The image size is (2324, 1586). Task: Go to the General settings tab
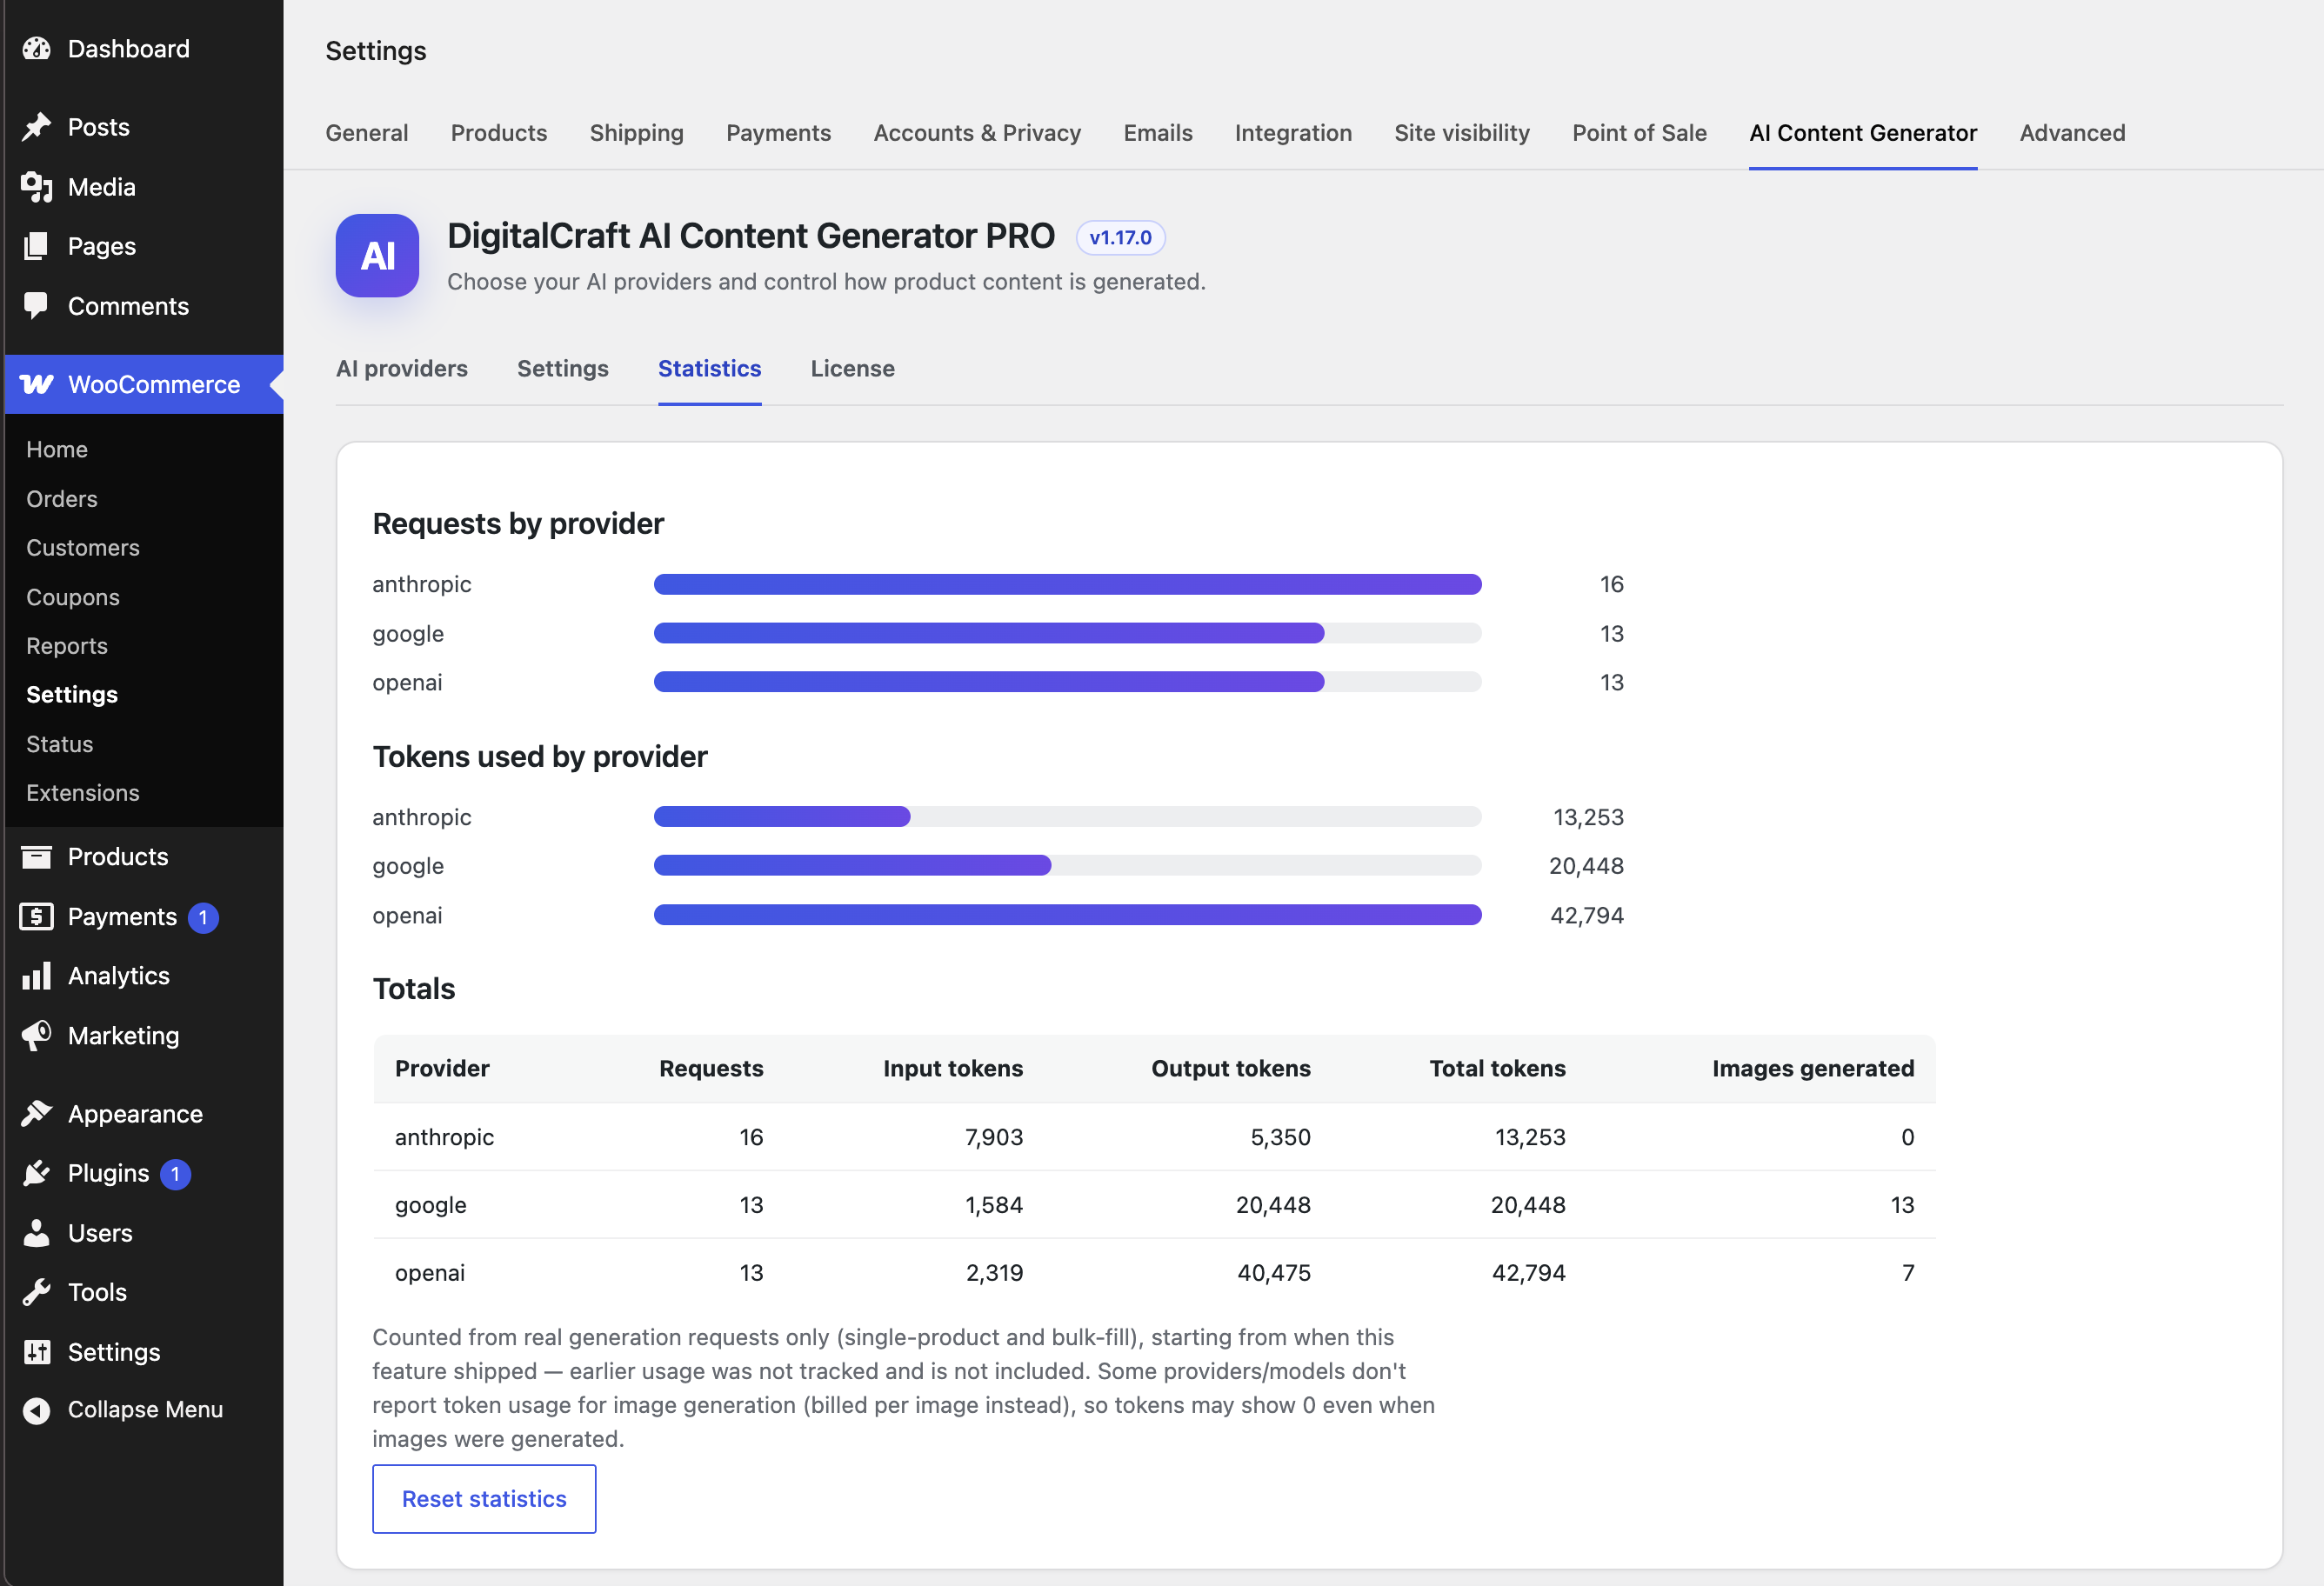point(367,133)
